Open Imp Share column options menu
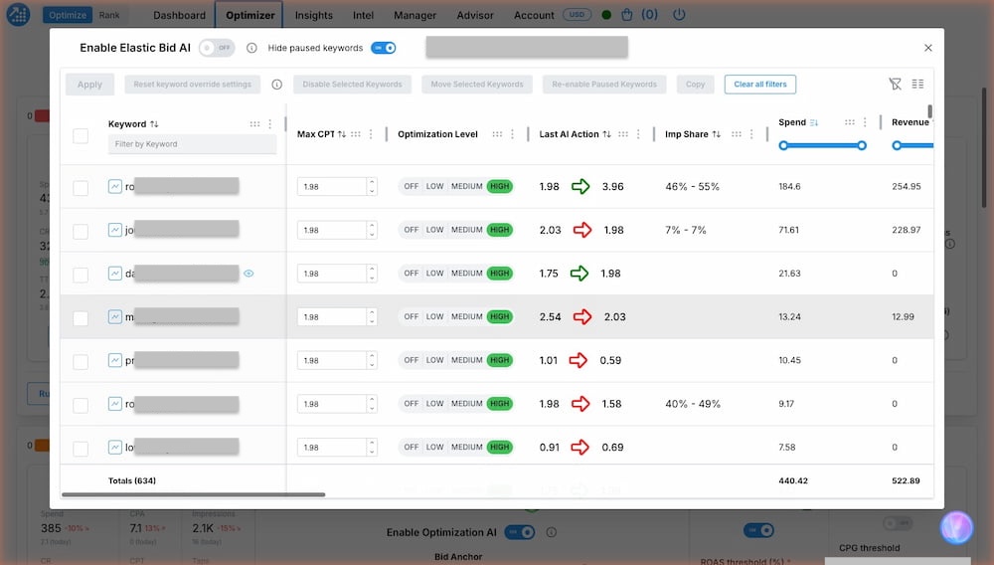 pyautogui.click(x=751, y=134)
